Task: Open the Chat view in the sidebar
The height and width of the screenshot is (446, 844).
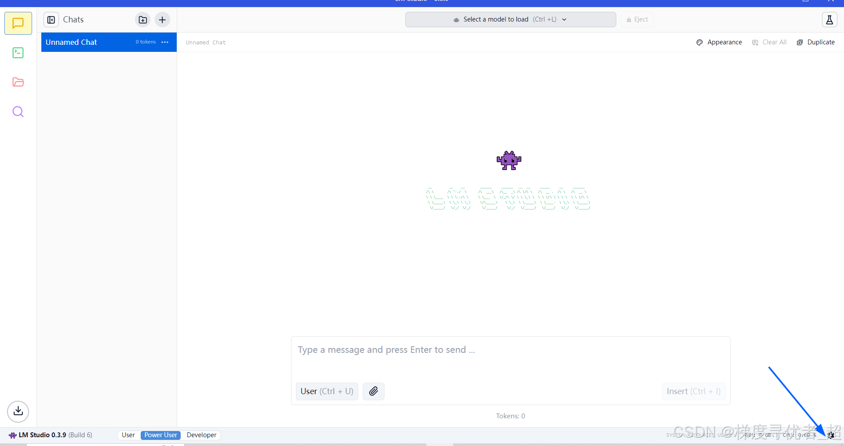Action: [18, 23]
